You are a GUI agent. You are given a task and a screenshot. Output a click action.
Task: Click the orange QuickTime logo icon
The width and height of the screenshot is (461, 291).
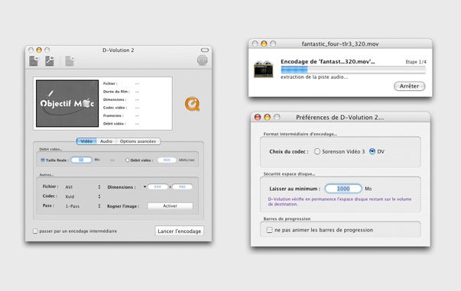pyautogui.click(x=193, y=104)
